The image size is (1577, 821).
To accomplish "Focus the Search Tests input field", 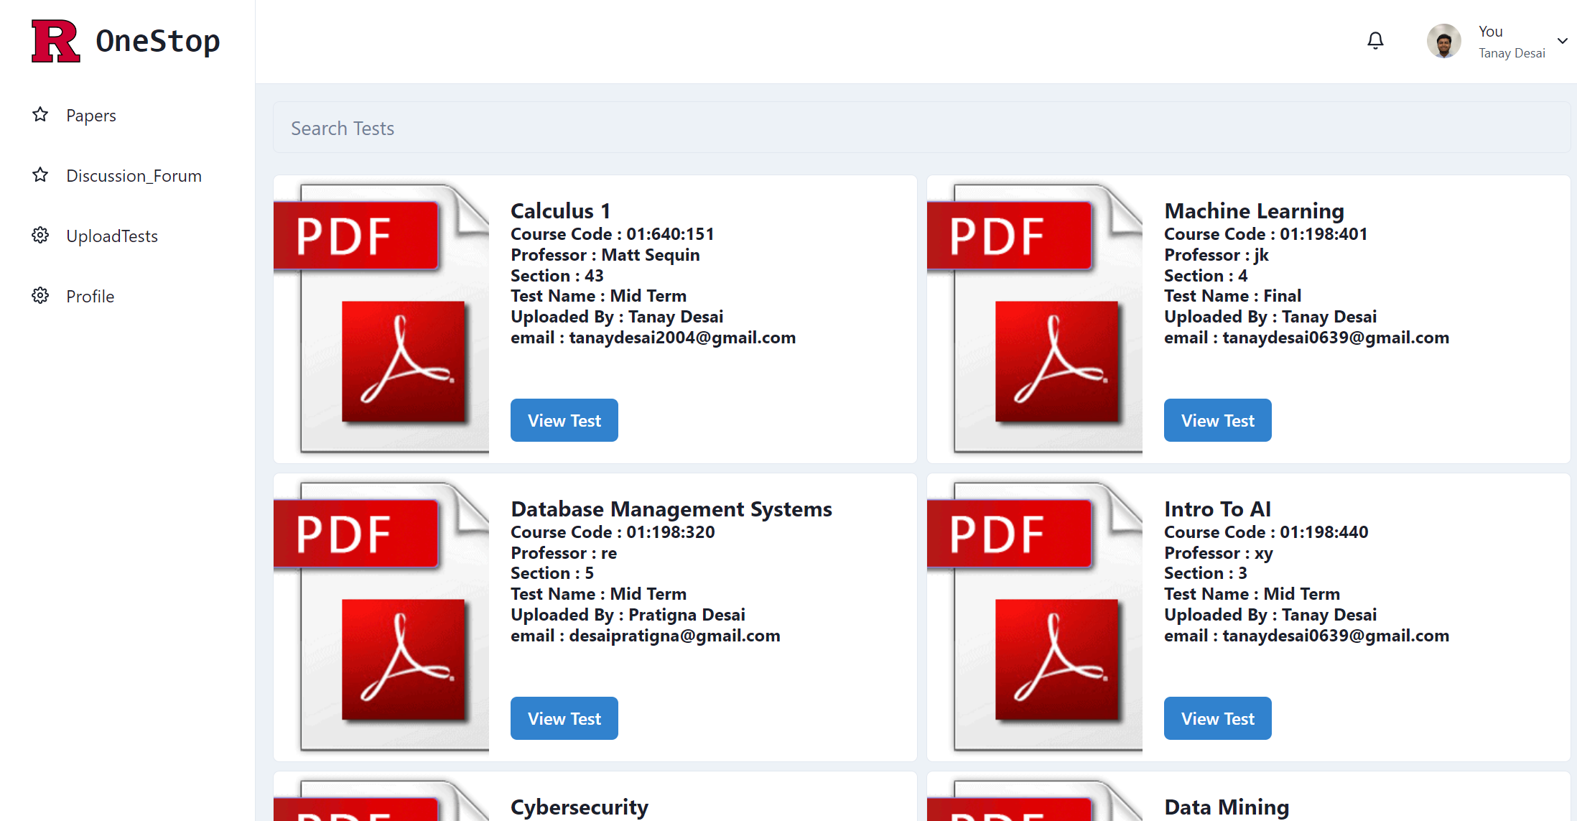I will [921, 128].
